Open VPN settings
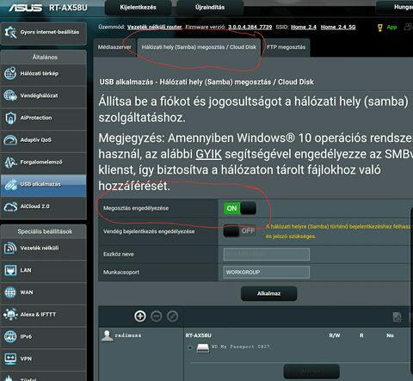 pos(43,359)
